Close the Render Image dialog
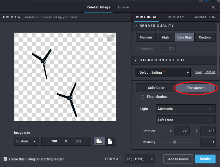Image resolution: width=220 pixels, height=167 pixels. tap(213, 7)
